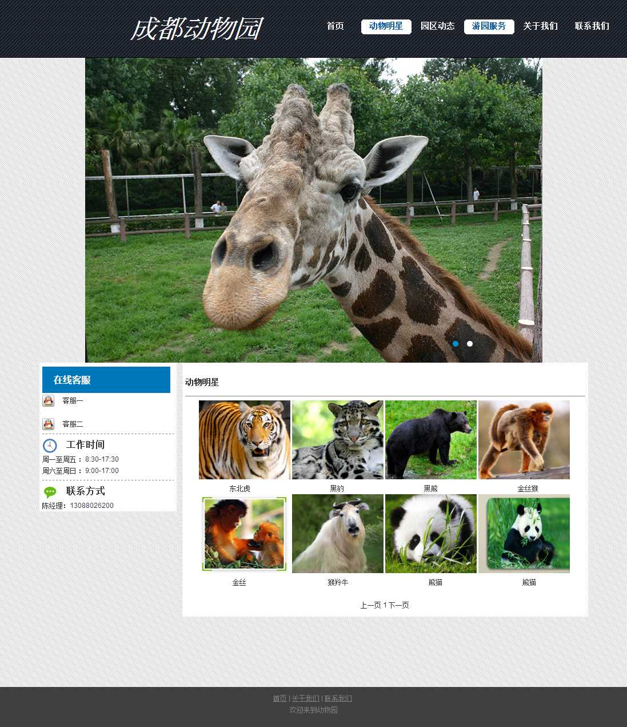Click the 关于我们 link in the footer
Screen dimensions: 627x727
pyautogui.click(x=305, y=698)
